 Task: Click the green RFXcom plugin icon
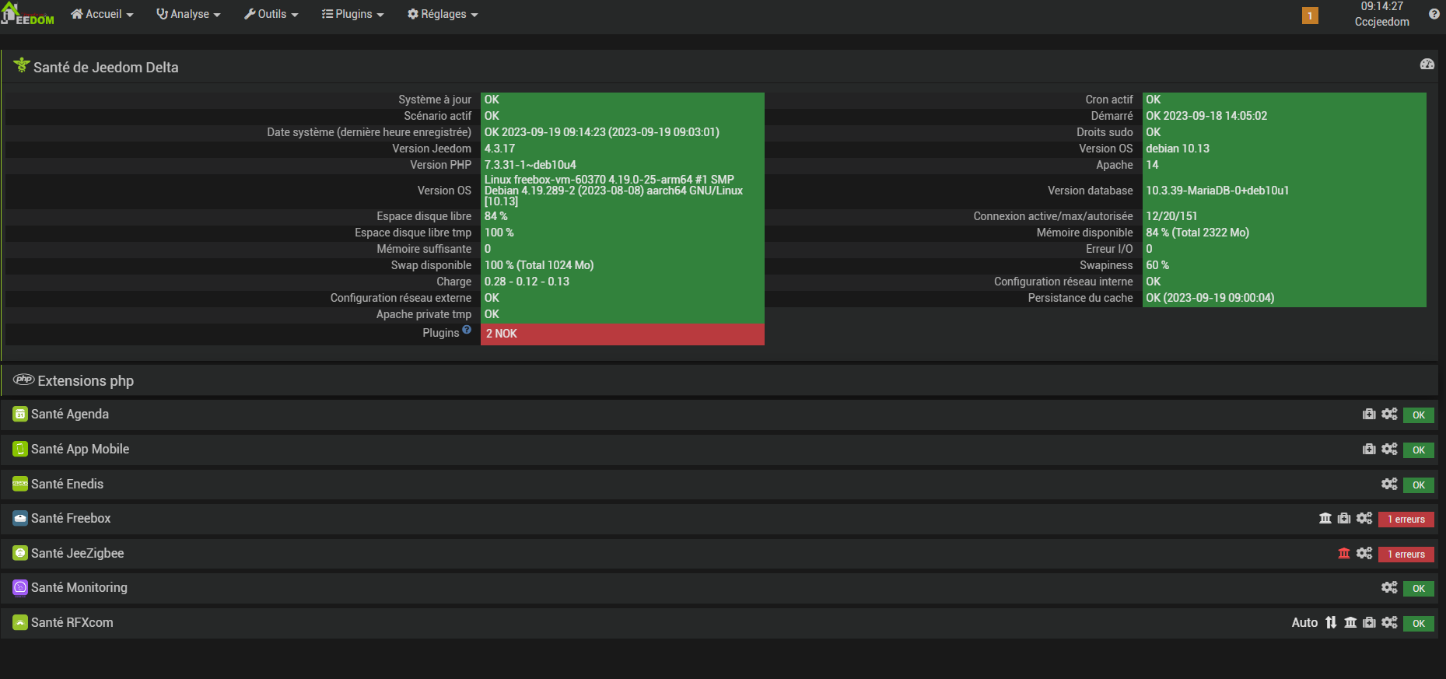pos(20,623)
